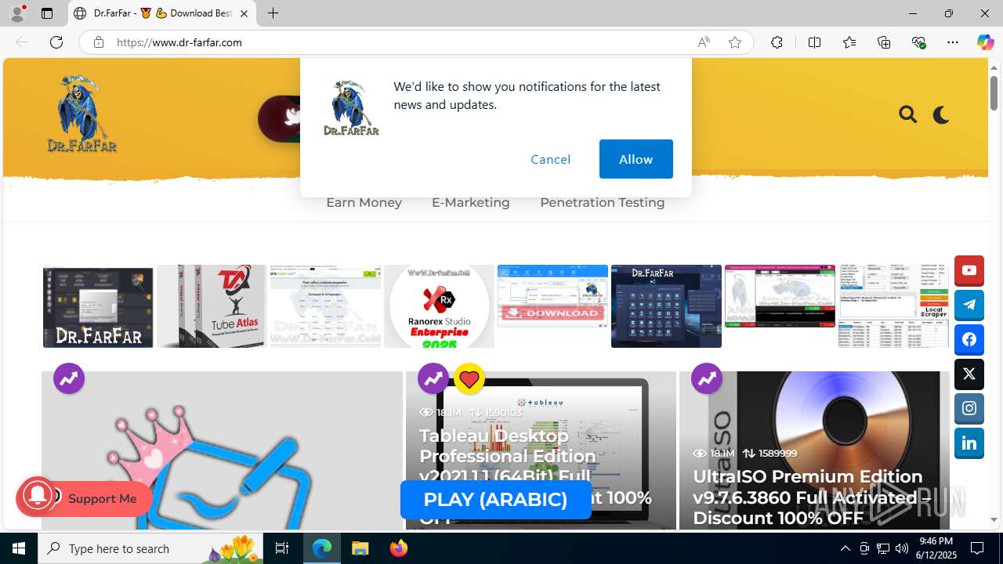Open Browser essentials icon
The image size is (1003, 564).
918,42
